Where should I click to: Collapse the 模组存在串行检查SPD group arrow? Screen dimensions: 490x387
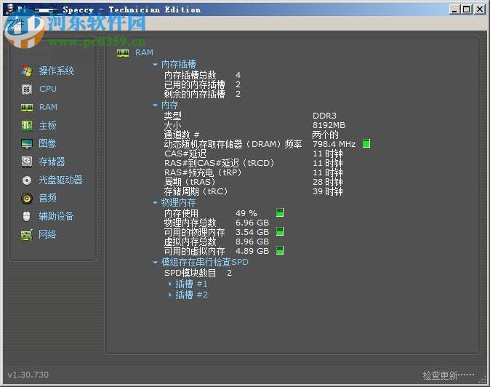pyautogui.click(x=155, y=262)
